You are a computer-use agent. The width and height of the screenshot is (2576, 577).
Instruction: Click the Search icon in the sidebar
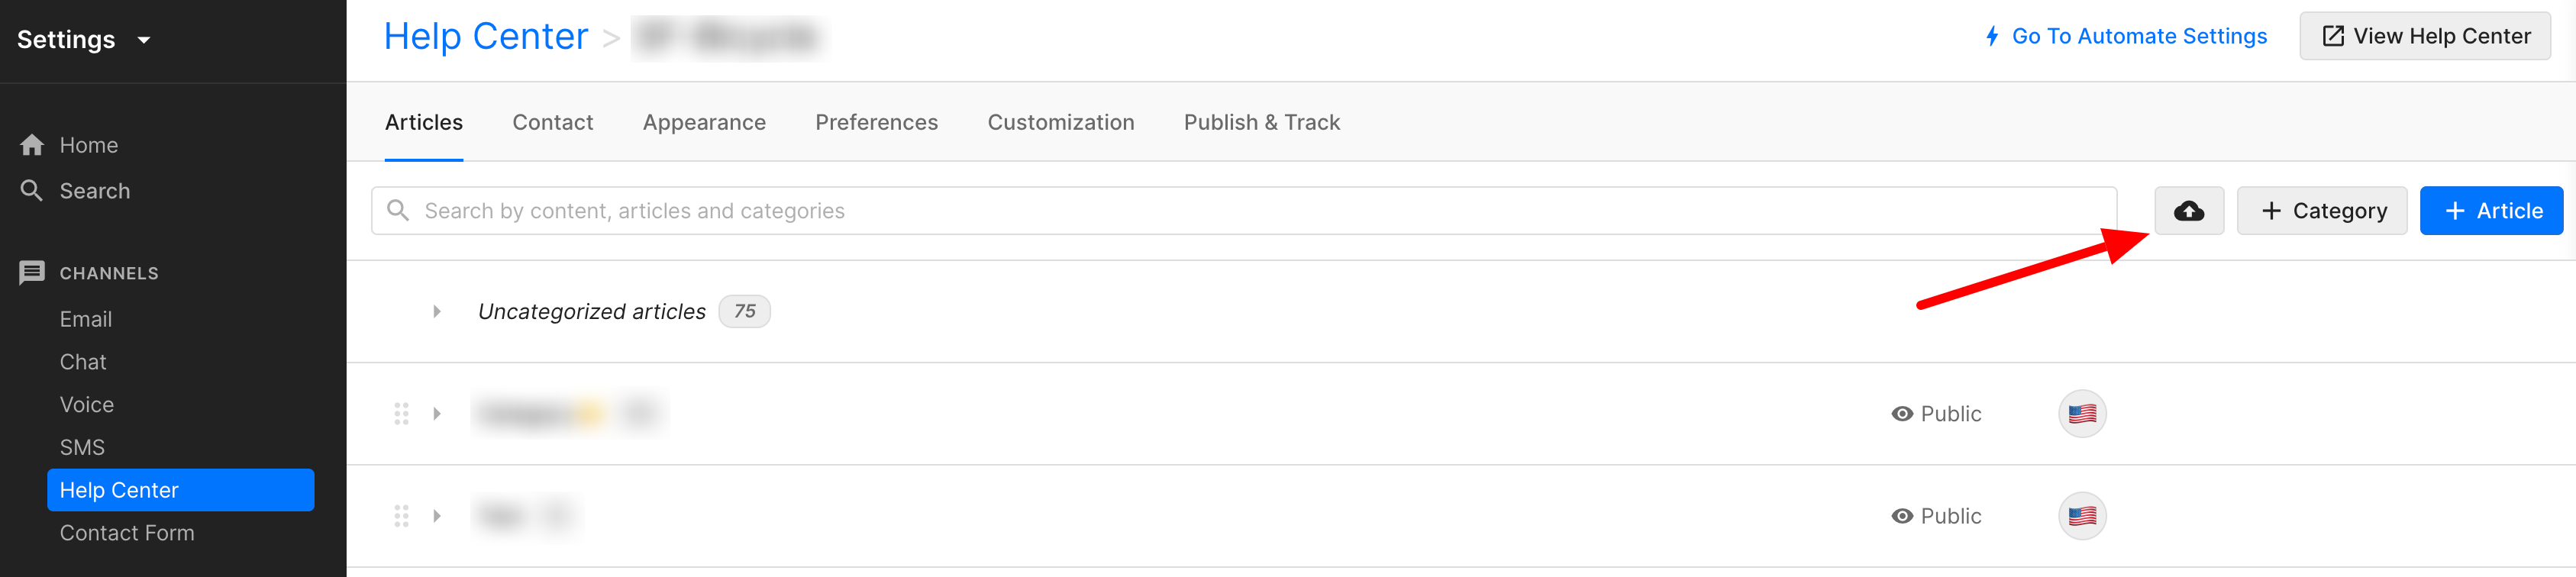pos(31,190)
